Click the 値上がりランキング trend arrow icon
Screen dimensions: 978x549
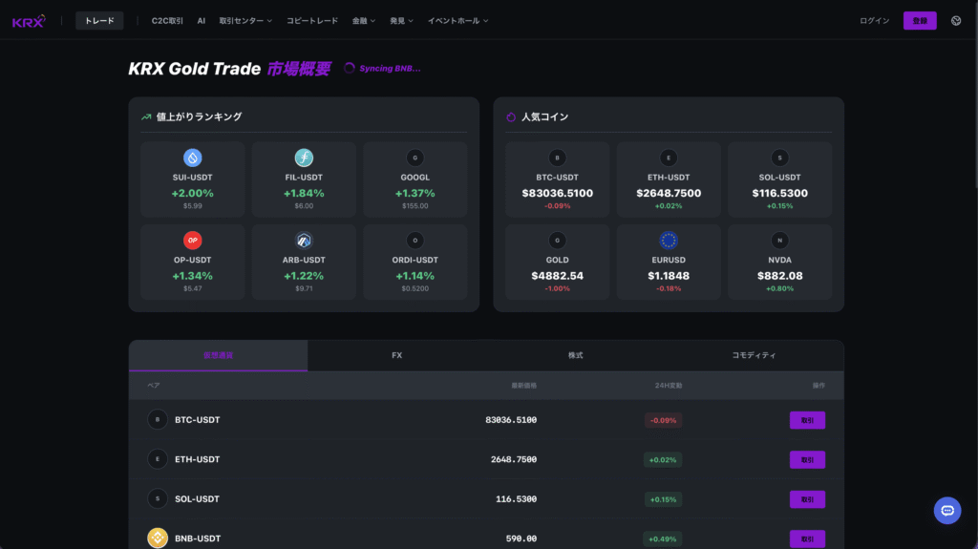click(146, 116)
